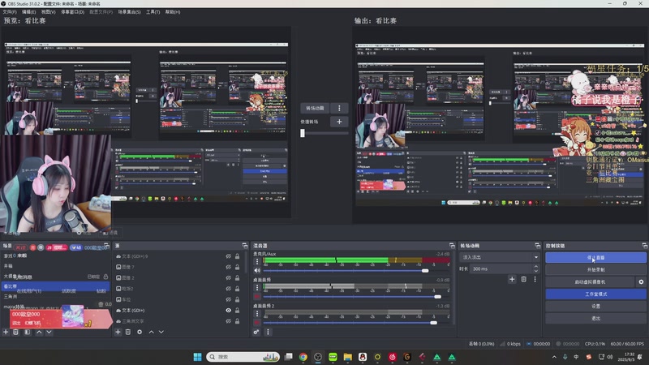Open the 视图(V) menu
This screenshot has width=649, height=365.
[x=48, y=12]
